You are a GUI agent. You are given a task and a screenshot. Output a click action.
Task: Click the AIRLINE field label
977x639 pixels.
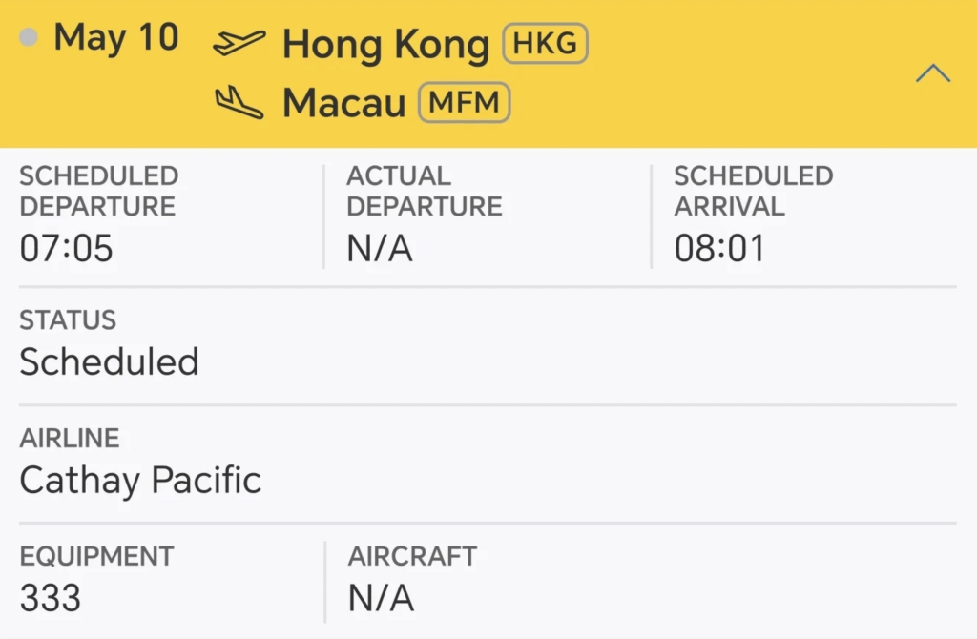click(x=70, y=439)
